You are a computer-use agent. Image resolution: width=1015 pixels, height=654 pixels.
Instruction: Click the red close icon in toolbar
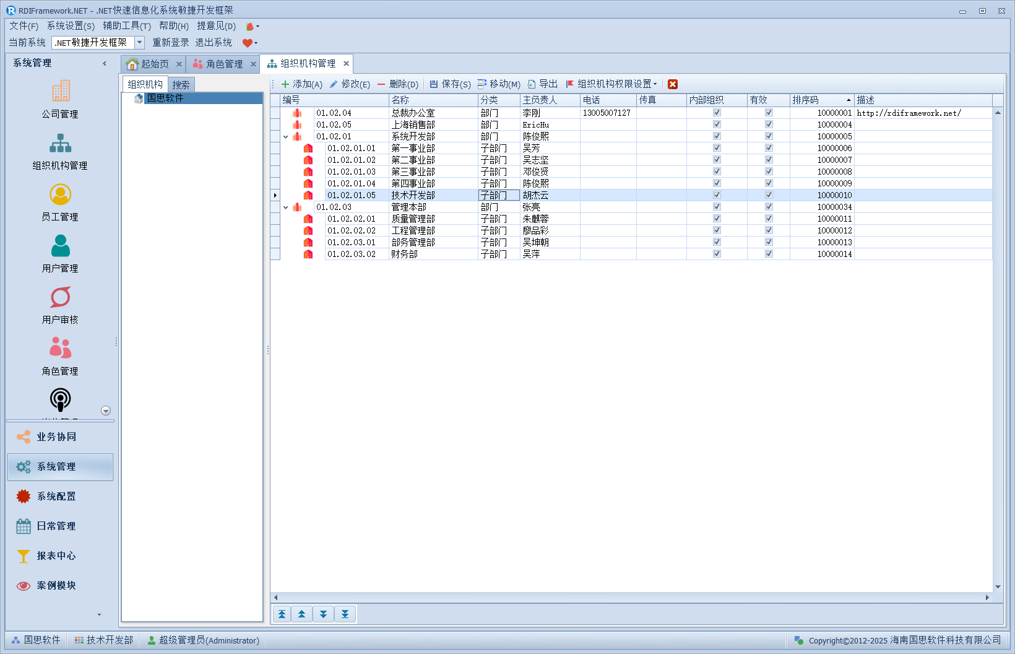click(673, 84)
